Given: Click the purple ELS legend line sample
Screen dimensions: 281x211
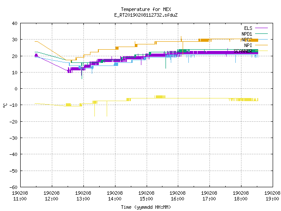Looking at the screenshot, I should 261,28.
